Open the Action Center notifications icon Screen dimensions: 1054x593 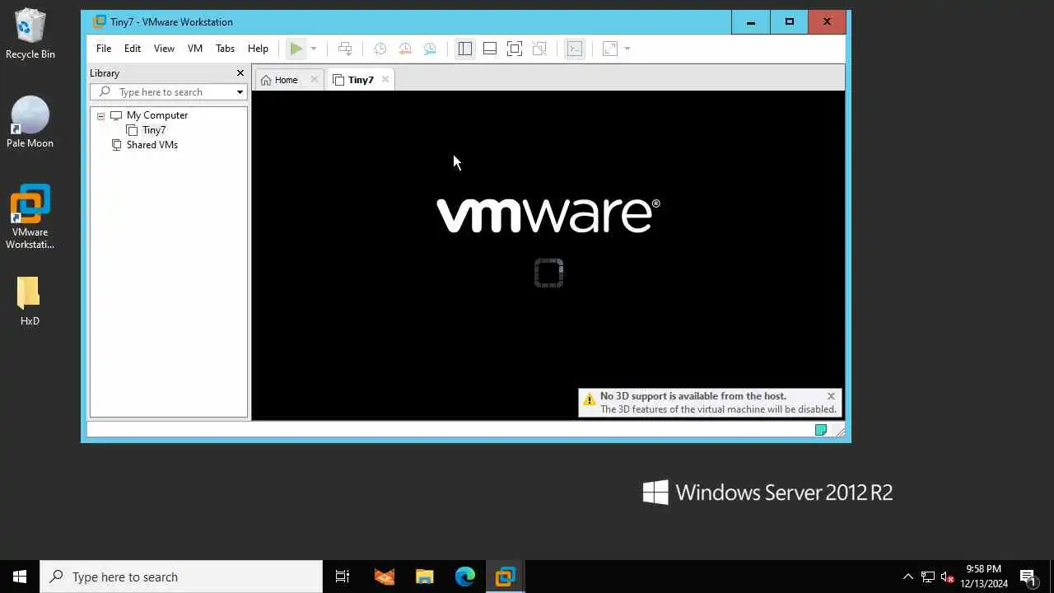pyautogui.click(x=1028, y=577)
